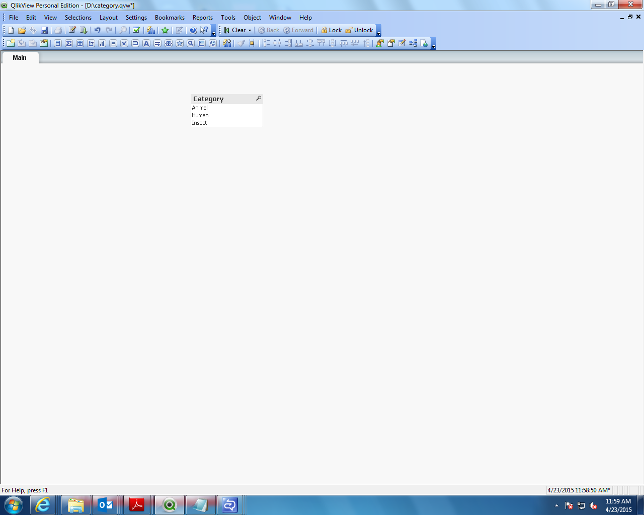Click the New document icon
This screenshot has width=644, height=515.
(11, 30)
